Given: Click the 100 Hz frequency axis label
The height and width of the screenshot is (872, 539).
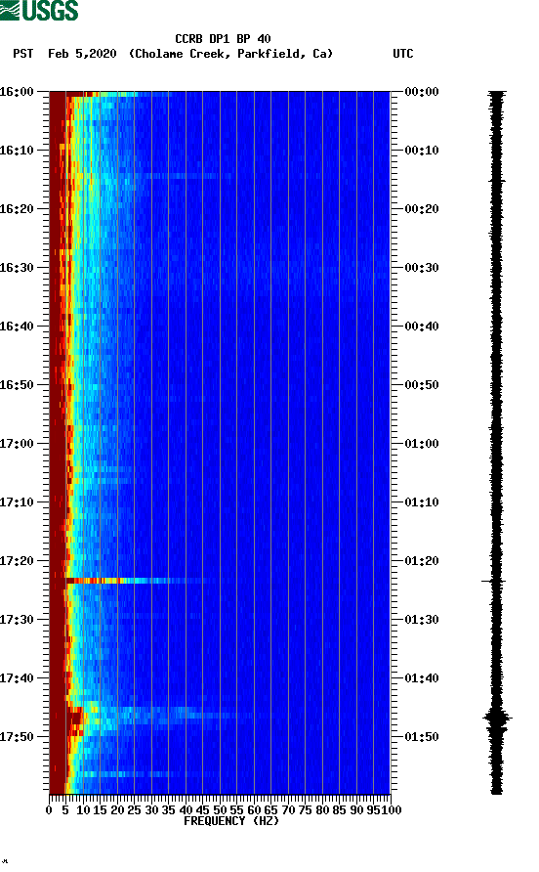Looking at the screenshot, I should tap(392, 810).
